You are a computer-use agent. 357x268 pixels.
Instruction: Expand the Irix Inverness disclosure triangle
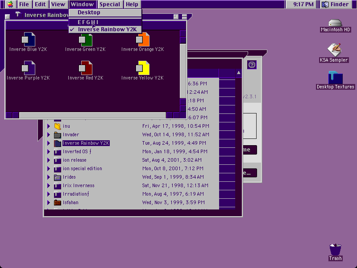[49, 186]
